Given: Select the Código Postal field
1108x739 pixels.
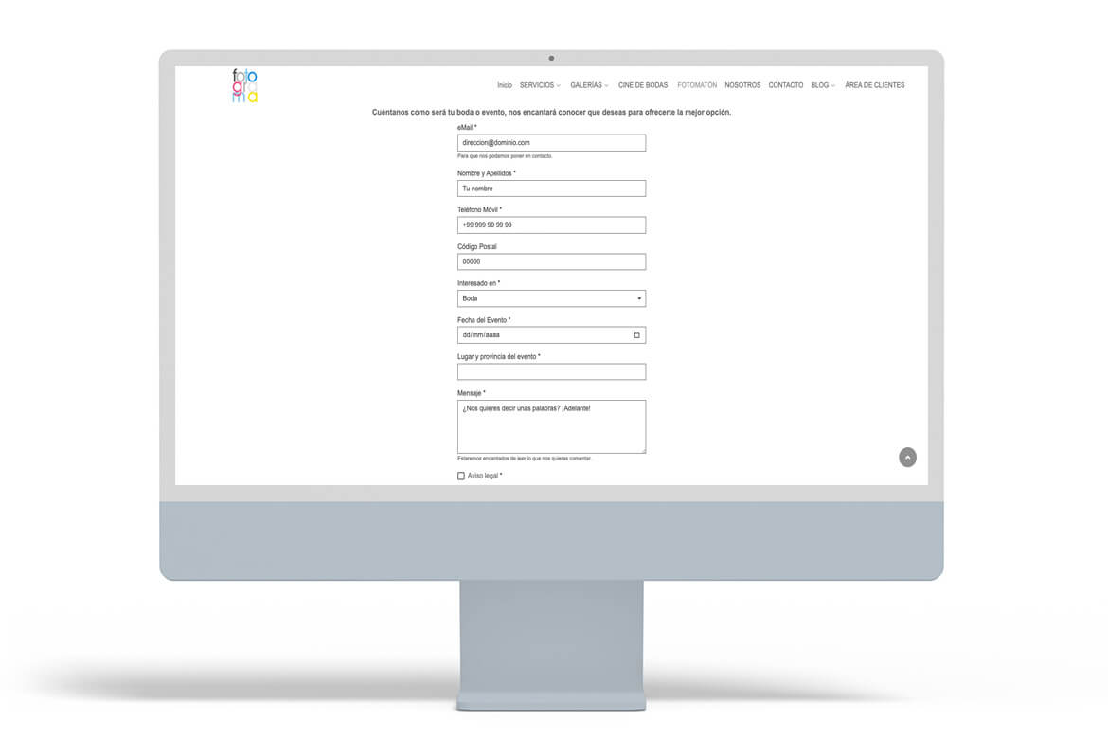Looking at the screenshot, I should click(551, 261).
